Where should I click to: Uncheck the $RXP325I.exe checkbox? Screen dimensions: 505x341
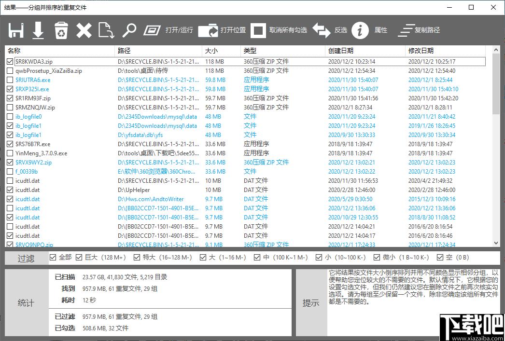coord(10,89)
